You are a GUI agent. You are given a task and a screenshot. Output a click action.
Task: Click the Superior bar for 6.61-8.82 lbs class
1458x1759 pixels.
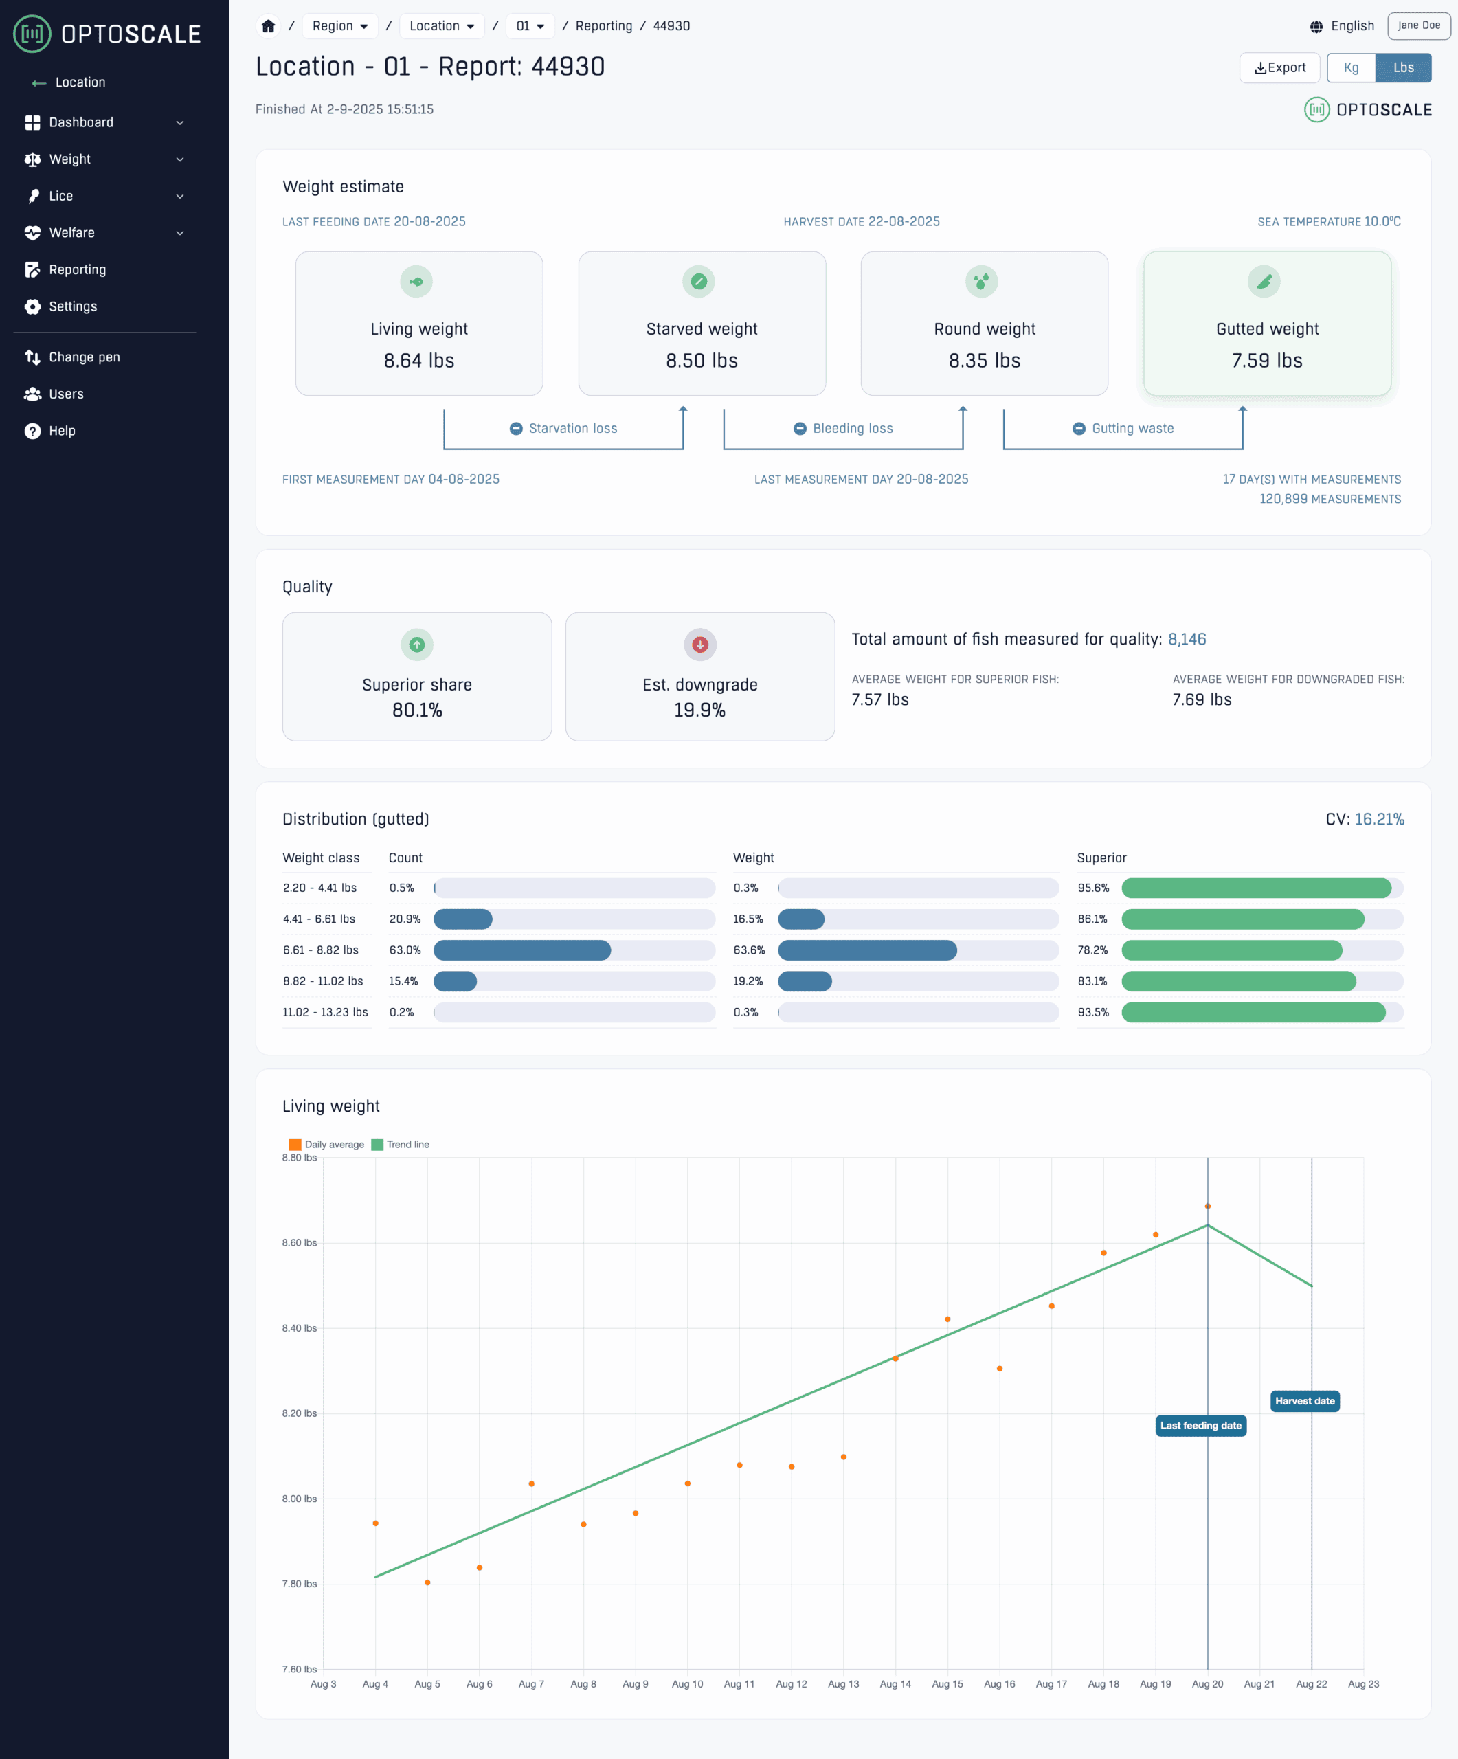coord(1231,951)
